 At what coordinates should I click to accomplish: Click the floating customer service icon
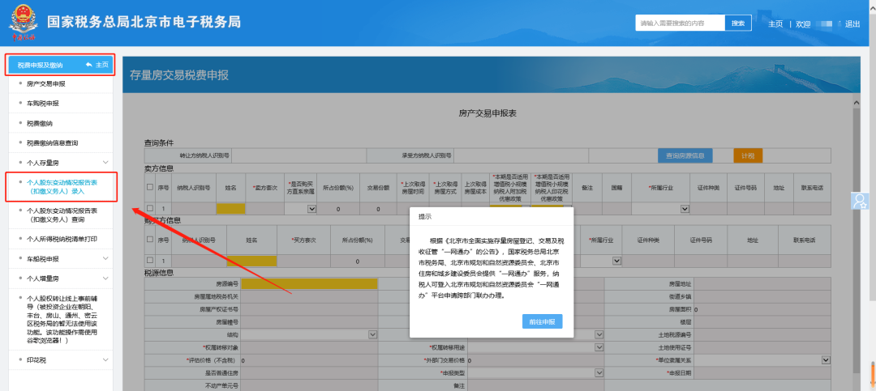pyautogui.click(x=861, y=199)
